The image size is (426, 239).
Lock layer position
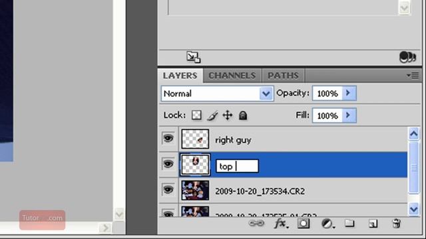tap(228, 116)
